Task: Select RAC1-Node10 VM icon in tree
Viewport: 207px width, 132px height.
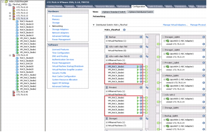Action: (x=17, y=21)
